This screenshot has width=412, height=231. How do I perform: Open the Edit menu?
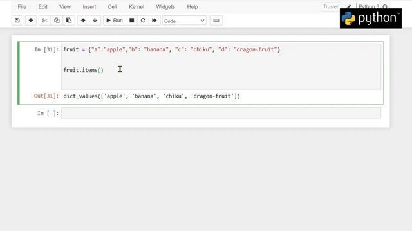(x=43, y=7)
